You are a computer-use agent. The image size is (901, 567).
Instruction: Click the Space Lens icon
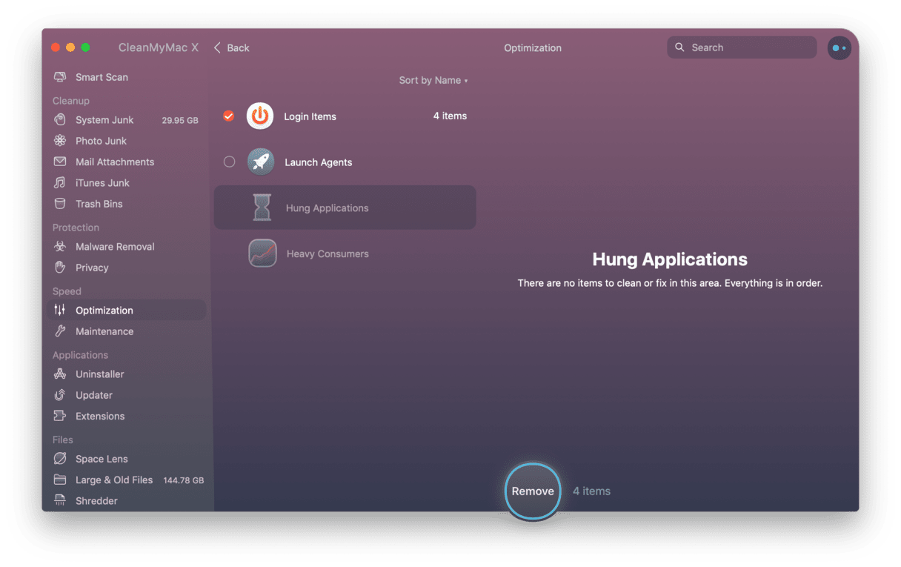pos(60,459)
